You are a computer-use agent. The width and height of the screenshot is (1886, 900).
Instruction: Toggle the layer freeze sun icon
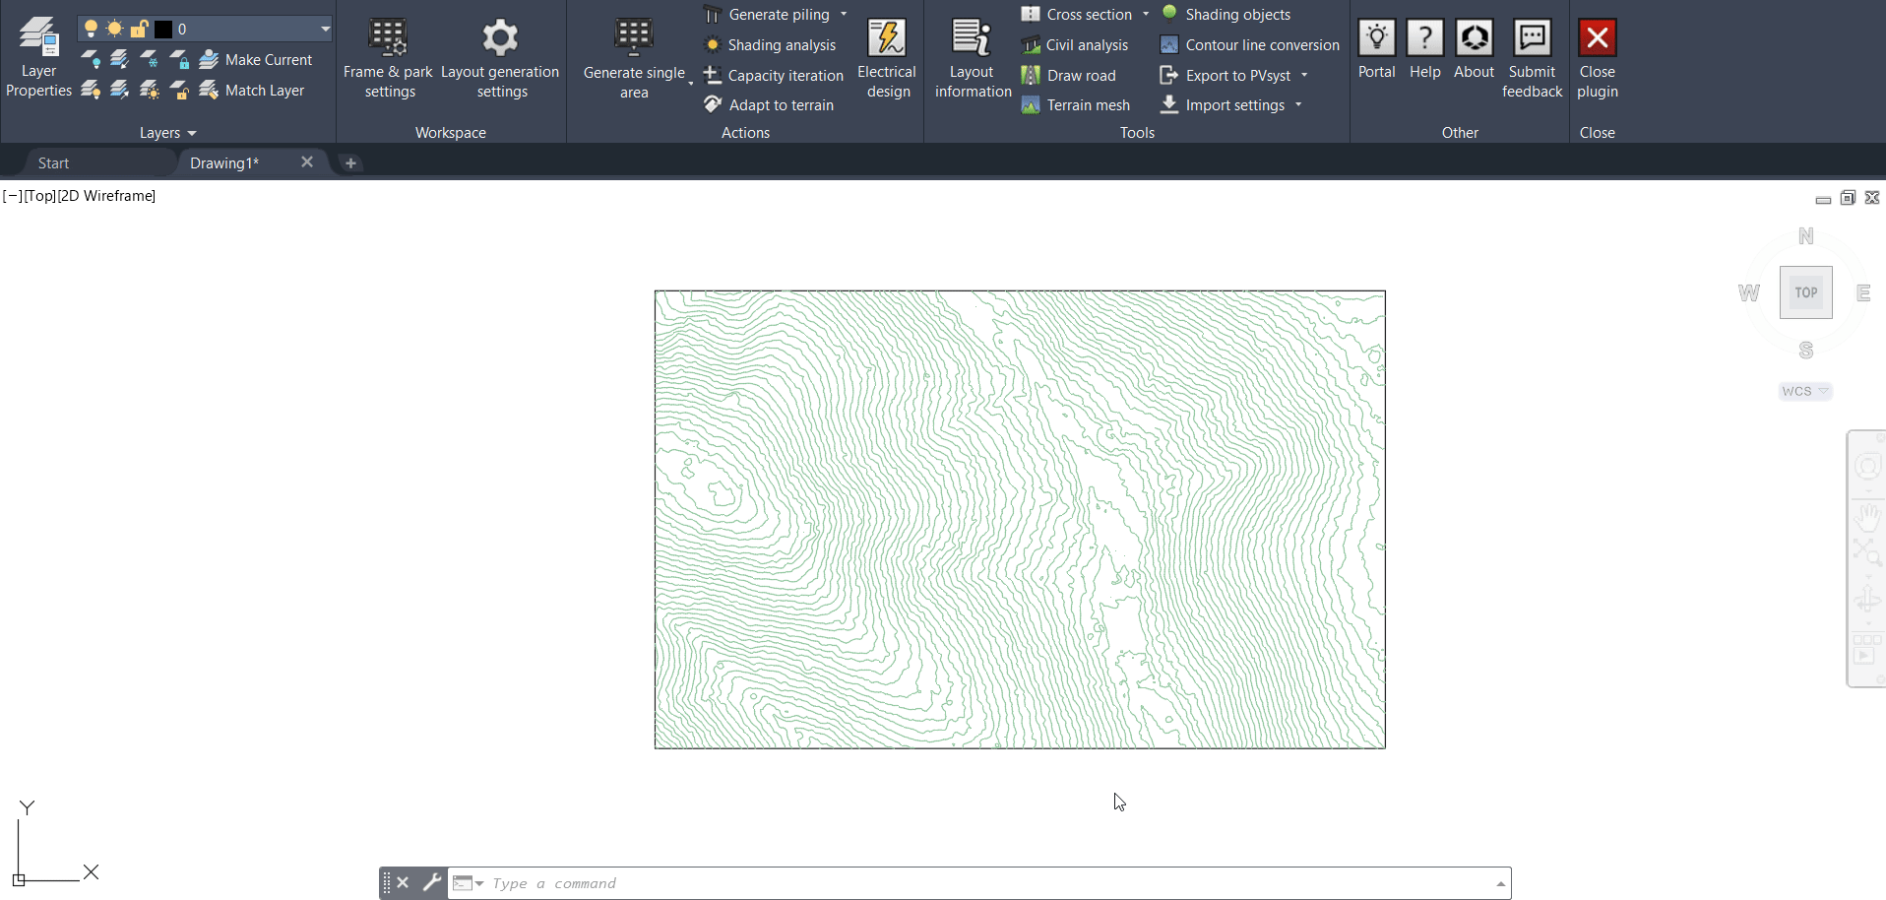(114, 29)
